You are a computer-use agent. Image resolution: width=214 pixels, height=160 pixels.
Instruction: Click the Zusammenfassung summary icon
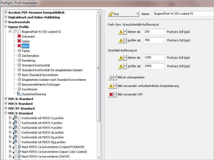(19, 94)
